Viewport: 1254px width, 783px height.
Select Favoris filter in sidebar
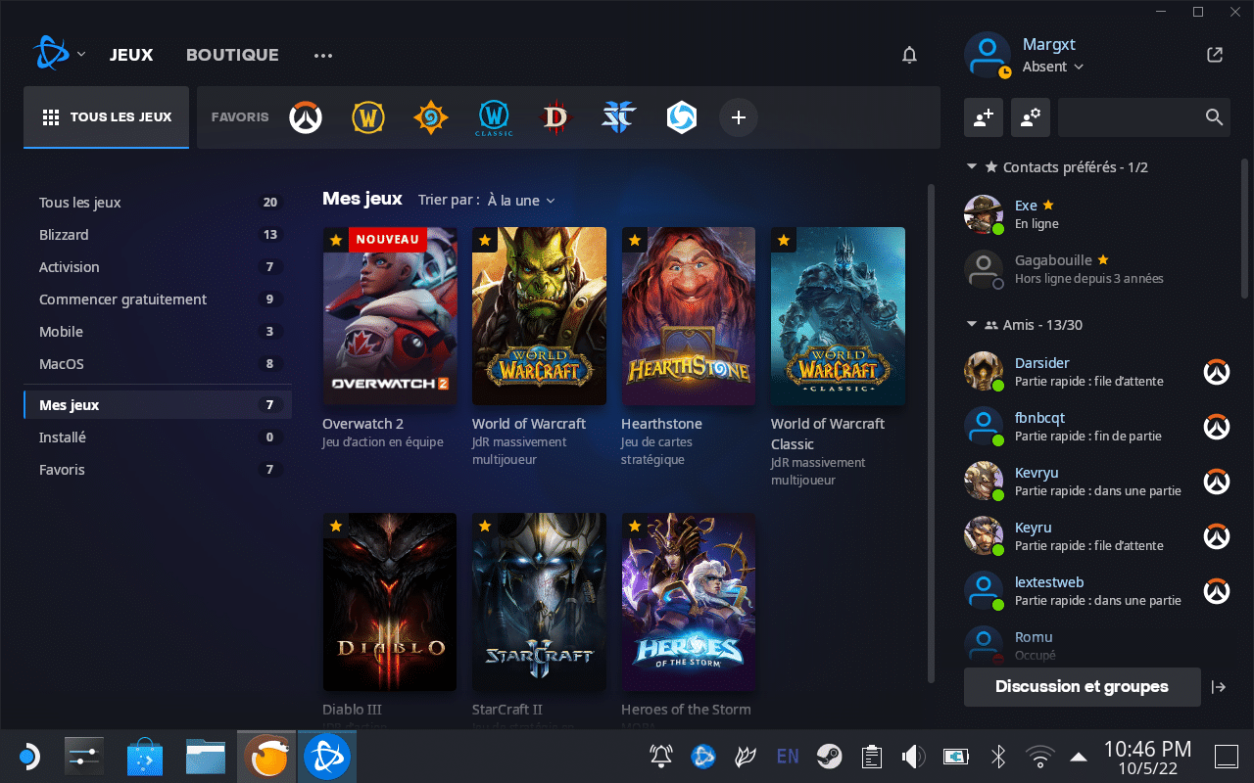pos(158,470)
